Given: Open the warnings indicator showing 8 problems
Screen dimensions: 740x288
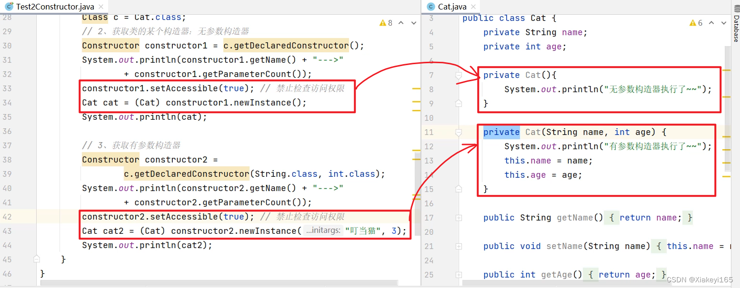Looking at the screenshot, I should pyautogui.click(x=386, y=23).
